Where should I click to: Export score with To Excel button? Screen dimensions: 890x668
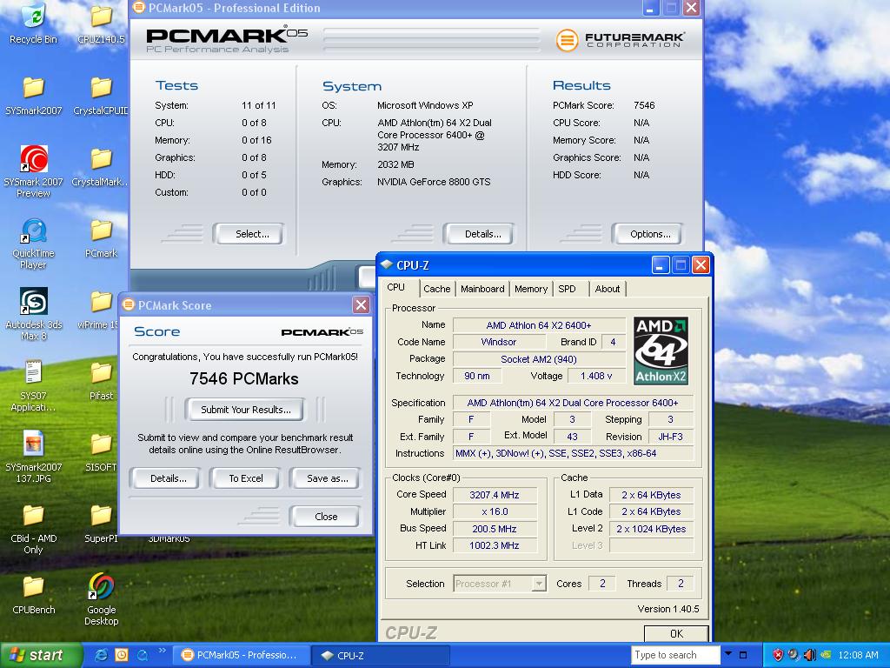click(245, 478)
